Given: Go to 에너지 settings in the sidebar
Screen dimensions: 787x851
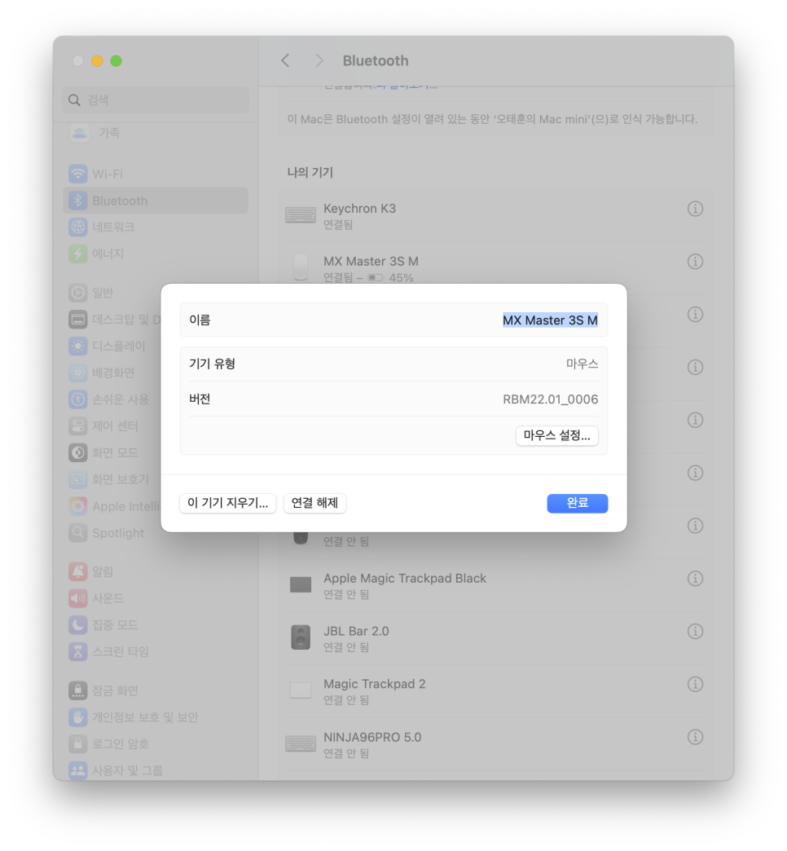Looking at the screenshot, I should [156, 254].
